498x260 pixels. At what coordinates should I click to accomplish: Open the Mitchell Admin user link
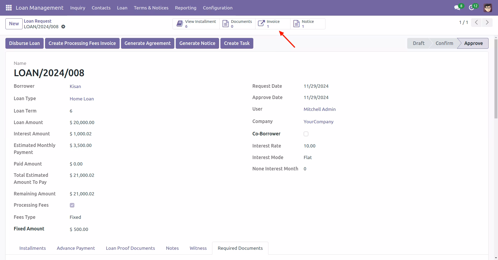click(x=320, y=109)
